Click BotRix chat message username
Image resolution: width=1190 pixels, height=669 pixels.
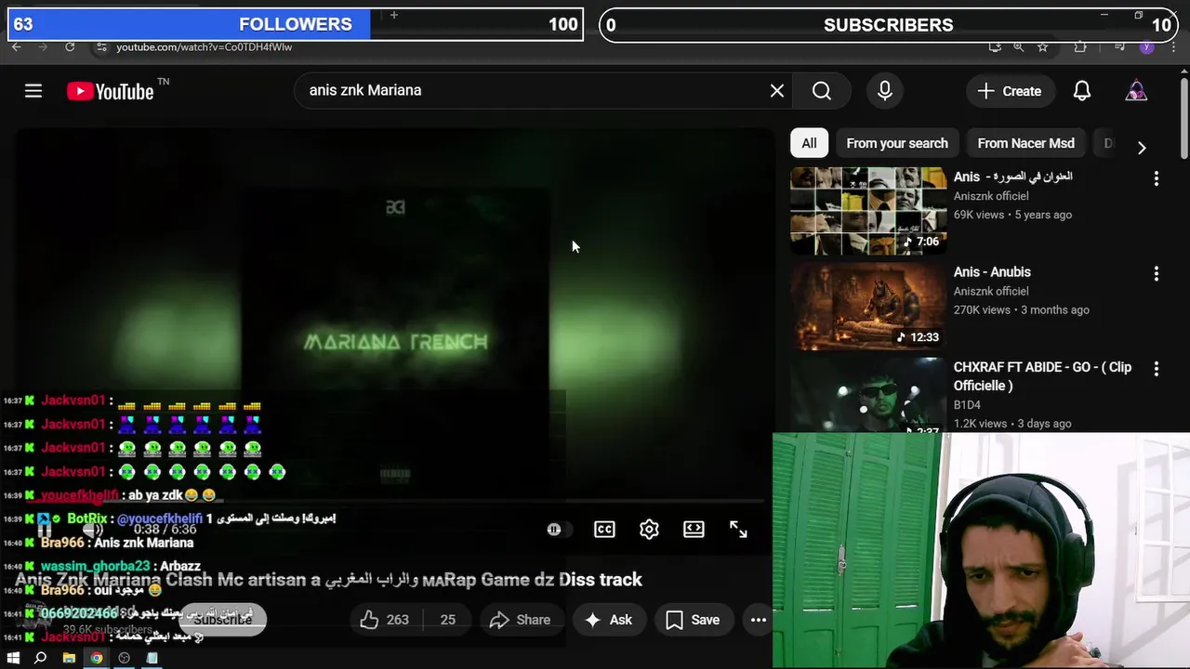point(87,518)
